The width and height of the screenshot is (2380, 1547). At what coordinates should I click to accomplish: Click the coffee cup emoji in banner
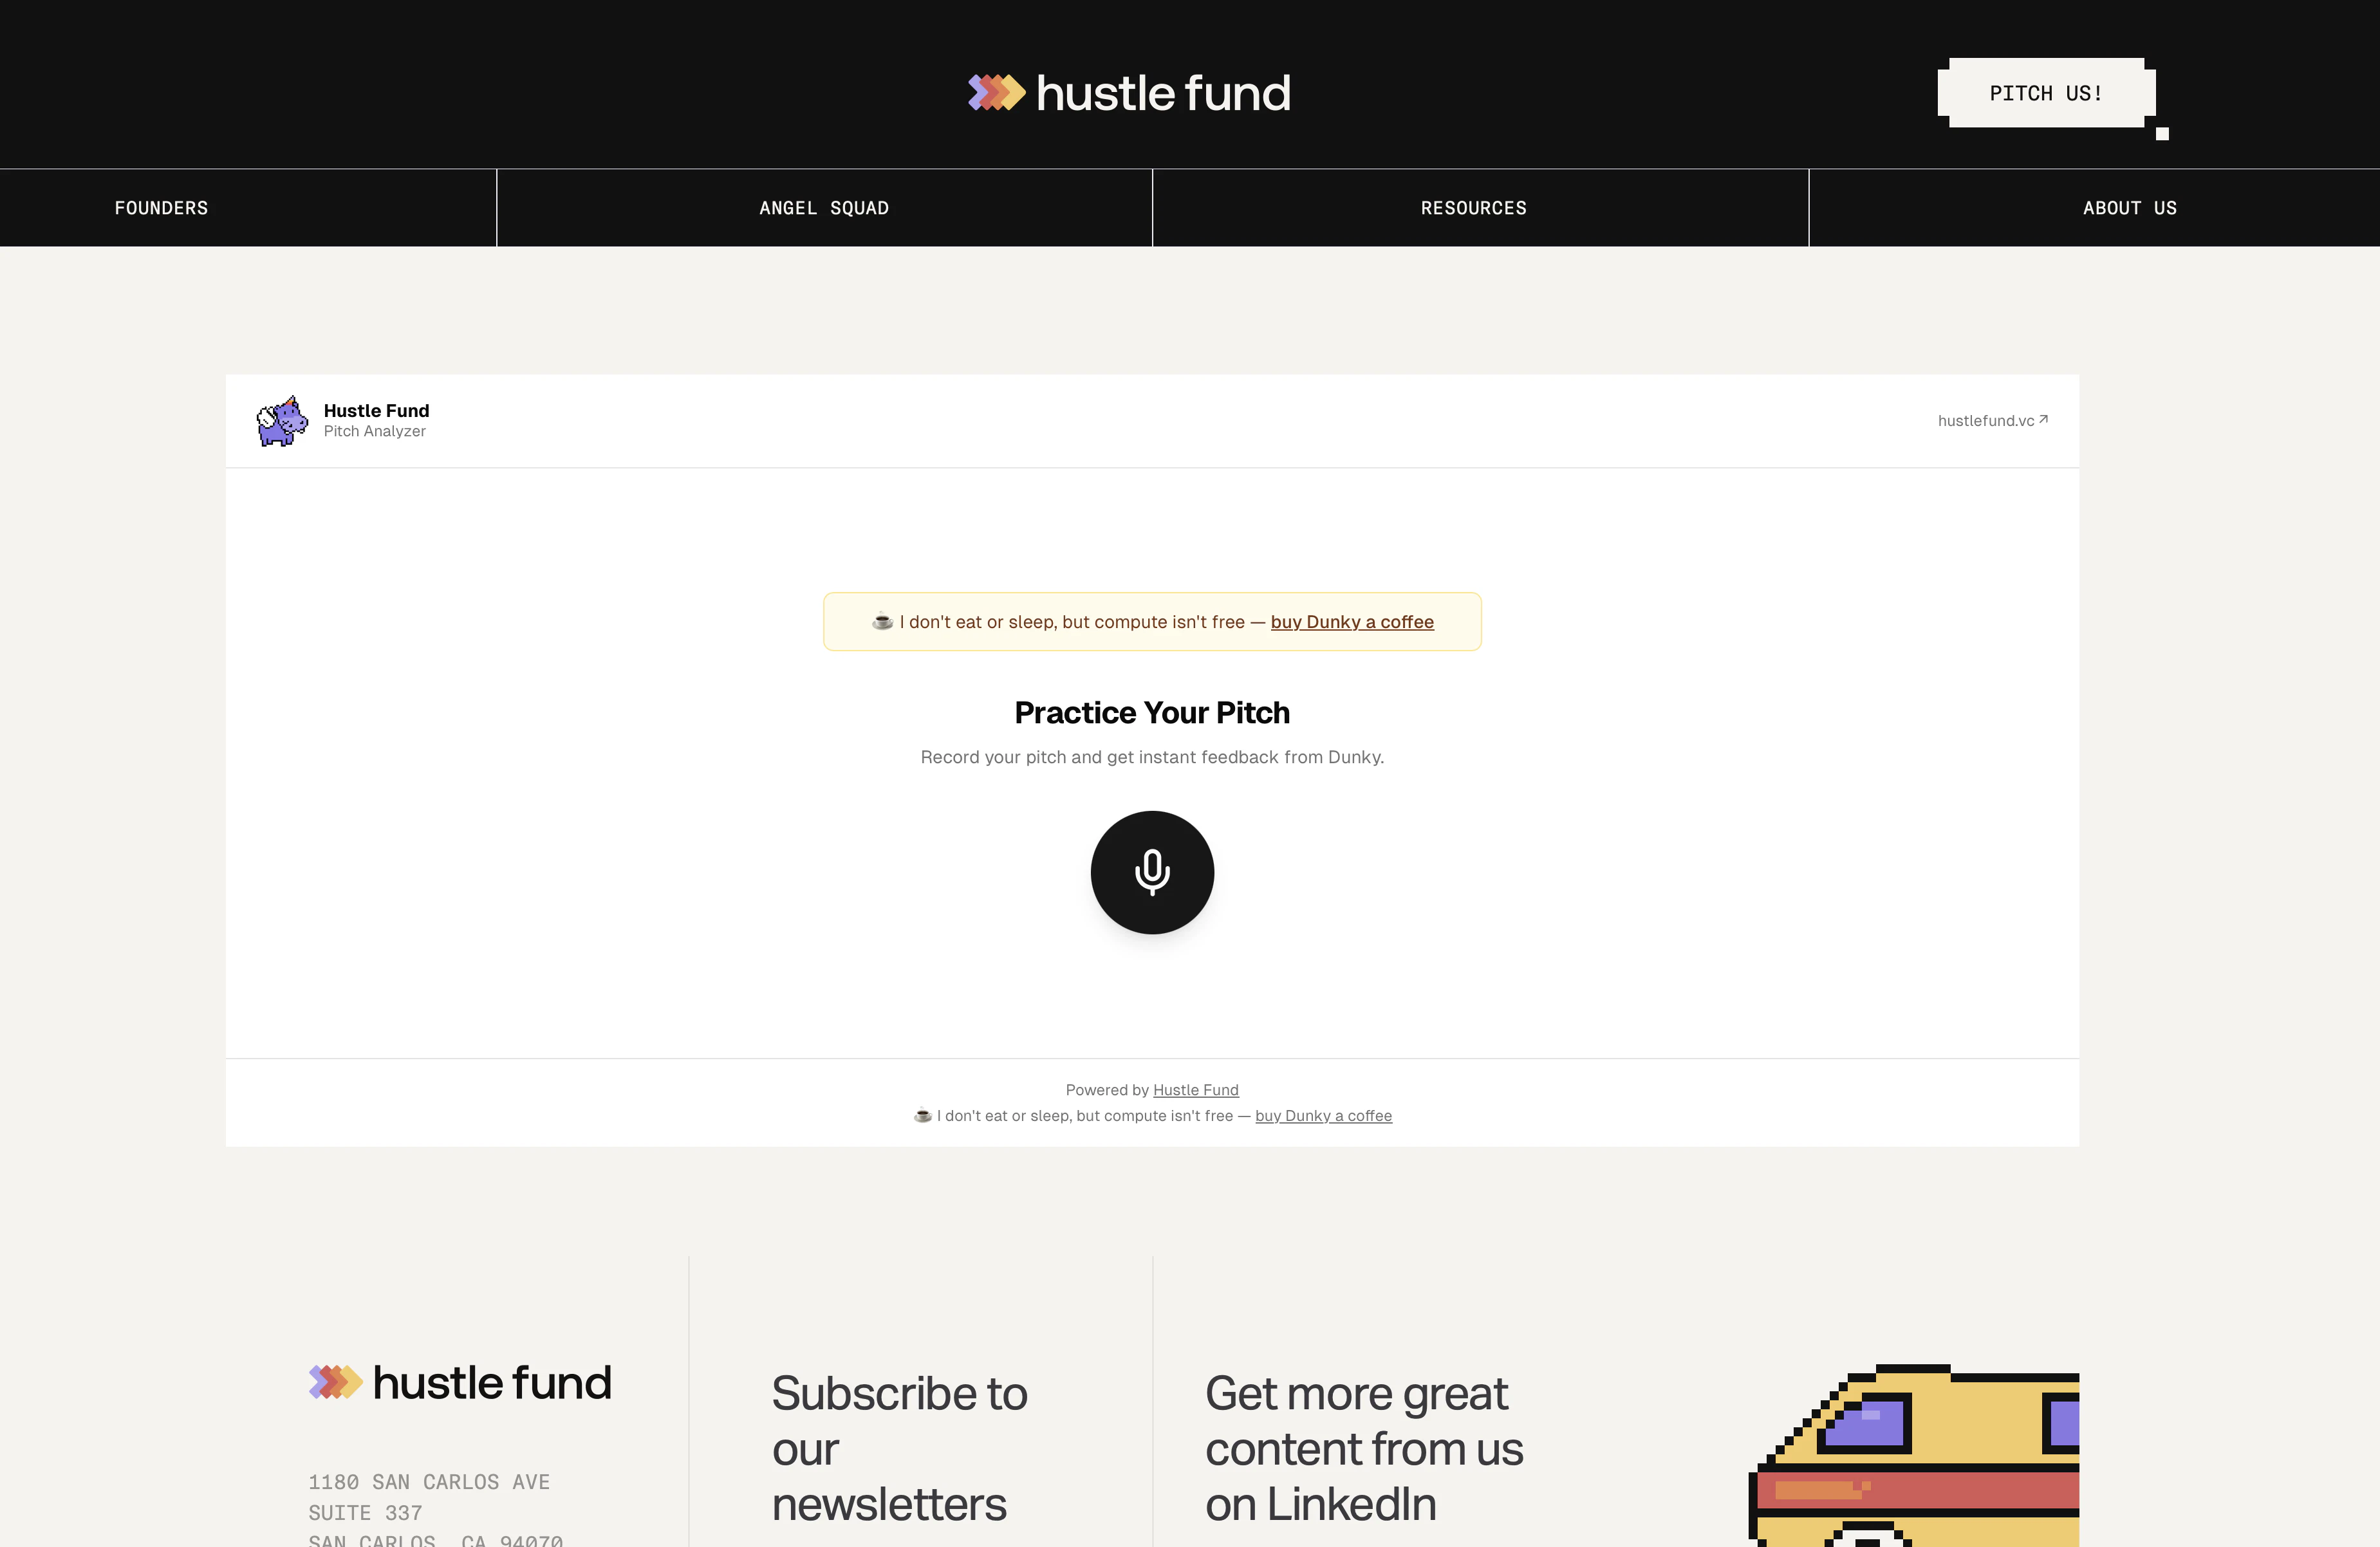point(882,621)
